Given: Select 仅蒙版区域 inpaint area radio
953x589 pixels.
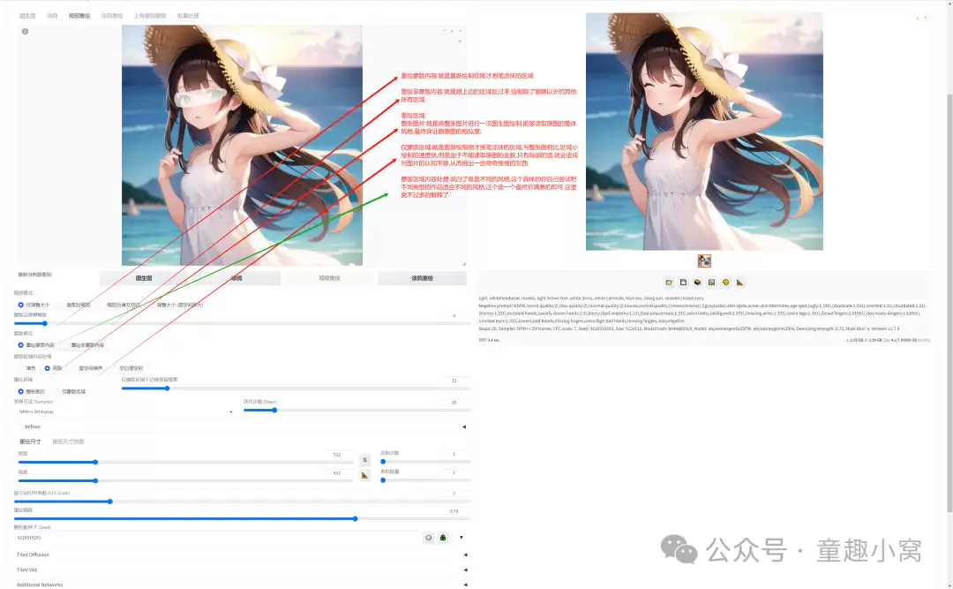Looking at the screenshot, I should 70,392.
